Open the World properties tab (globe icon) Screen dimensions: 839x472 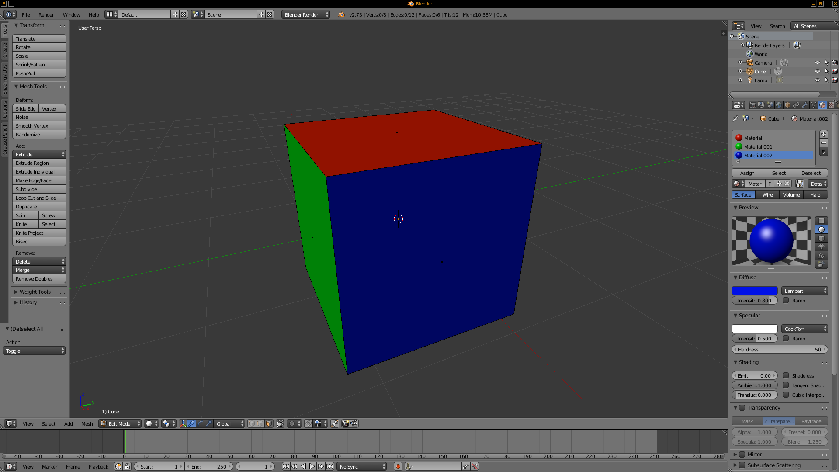[x=779, y=105]
